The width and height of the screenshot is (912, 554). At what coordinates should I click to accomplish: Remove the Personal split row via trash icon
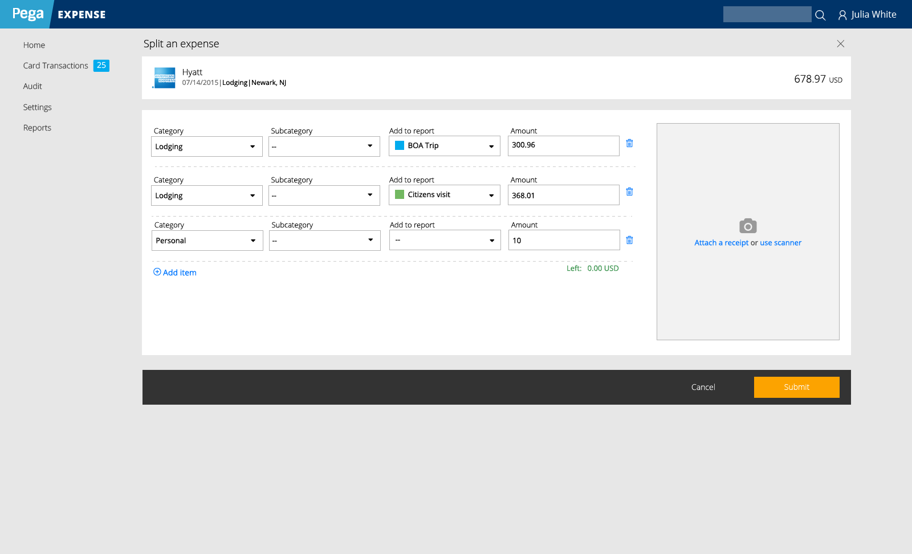coord(629,240)
